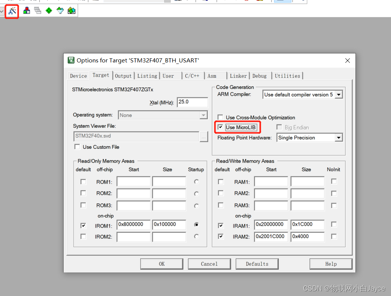The image size is (391, 296).
Task: Toggle the Use MicroLIB checkbox
Action: 220,127
